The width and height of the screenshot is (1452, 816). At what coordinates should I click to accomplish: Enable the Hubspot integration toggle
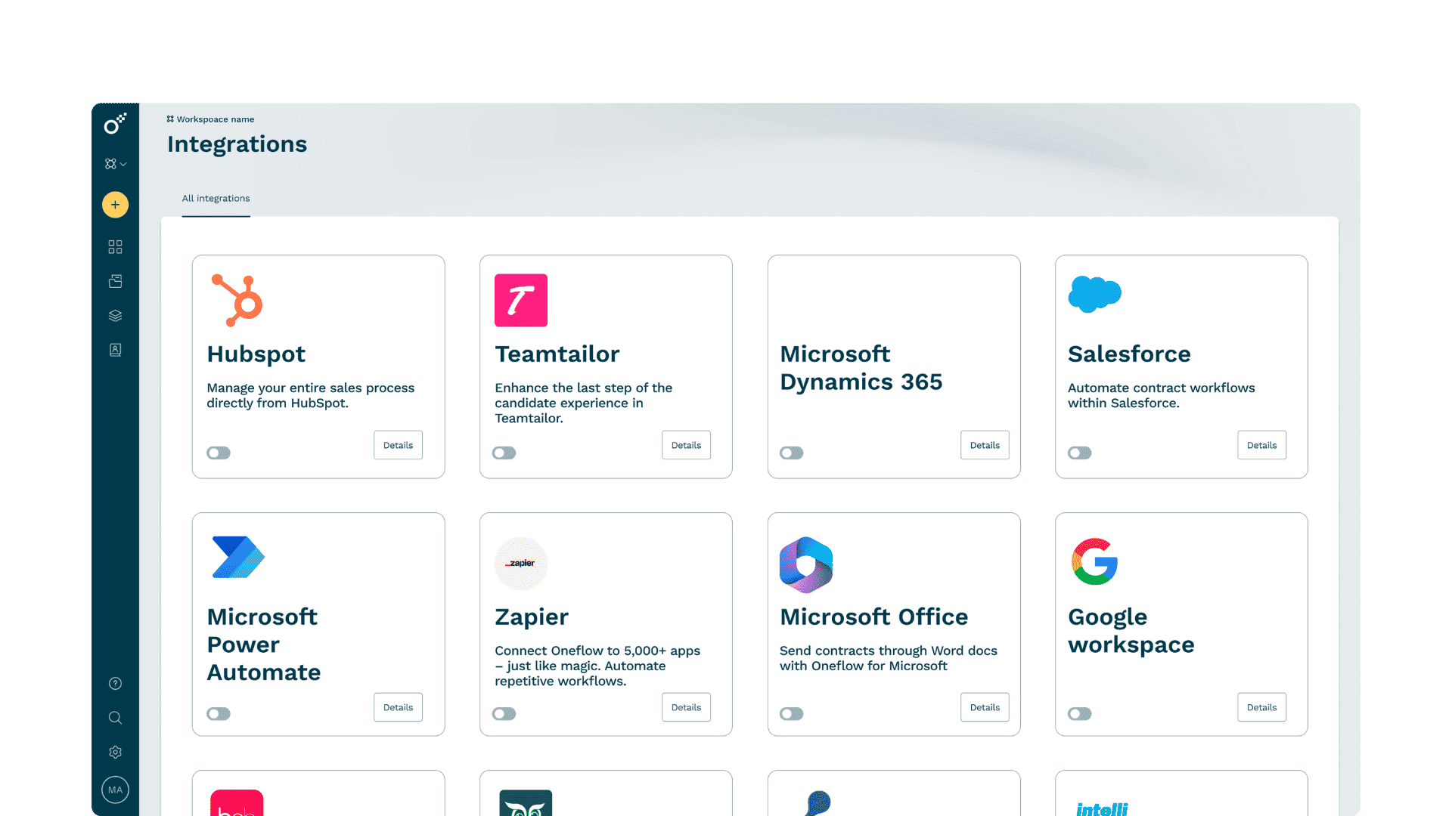click(x=219, y=453)
